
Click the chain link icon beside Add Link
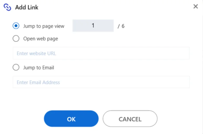[7, 7]
